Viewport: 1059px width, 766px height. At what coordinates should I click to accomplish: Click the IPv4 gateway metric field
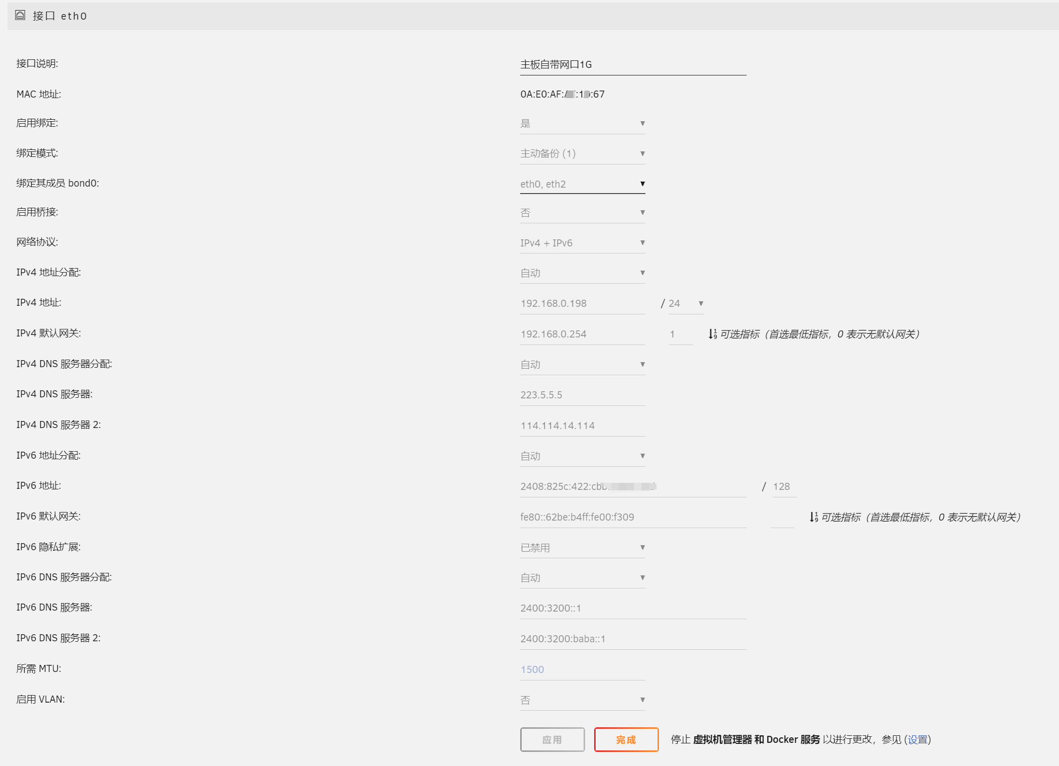[681, 334]
